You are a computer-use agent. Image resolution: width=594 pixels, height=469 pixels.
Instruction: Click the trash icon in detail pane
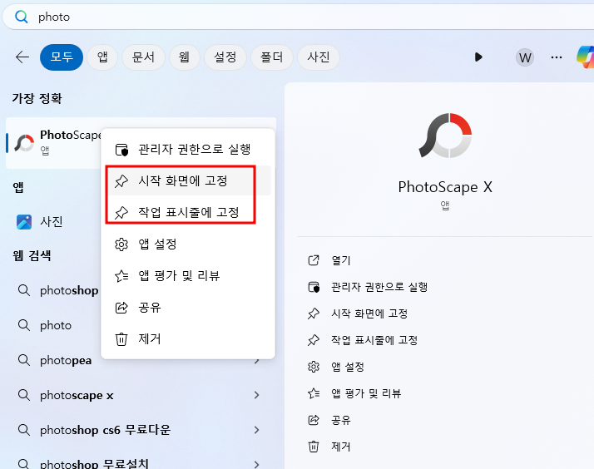314,447
